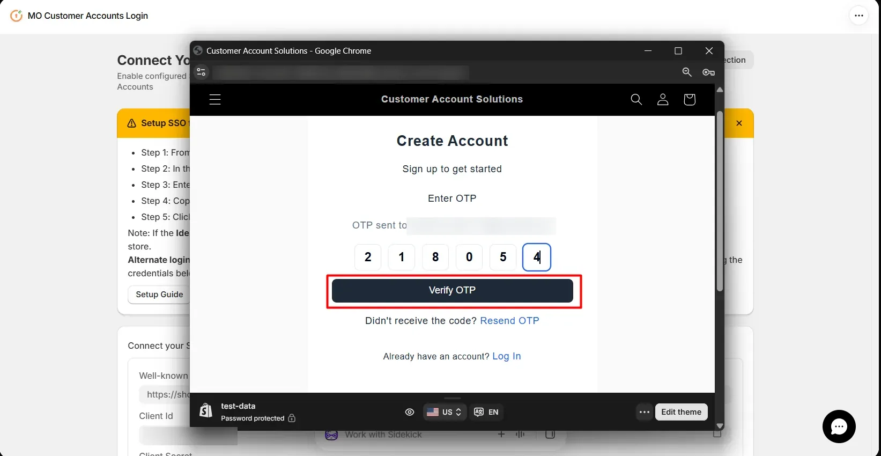Click the Edit theme button
Screen dimensions: 881x456
coord(682,412)
